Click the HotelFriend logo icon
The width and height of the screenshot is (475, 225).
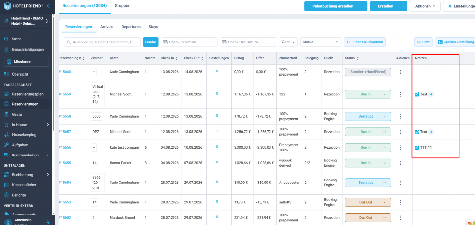pyautogui.click(x=7, y=6)
